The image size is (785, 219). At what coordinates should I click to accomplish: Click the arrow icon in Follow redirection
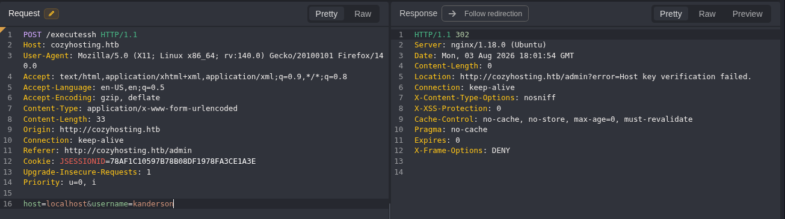pos(452,14)
